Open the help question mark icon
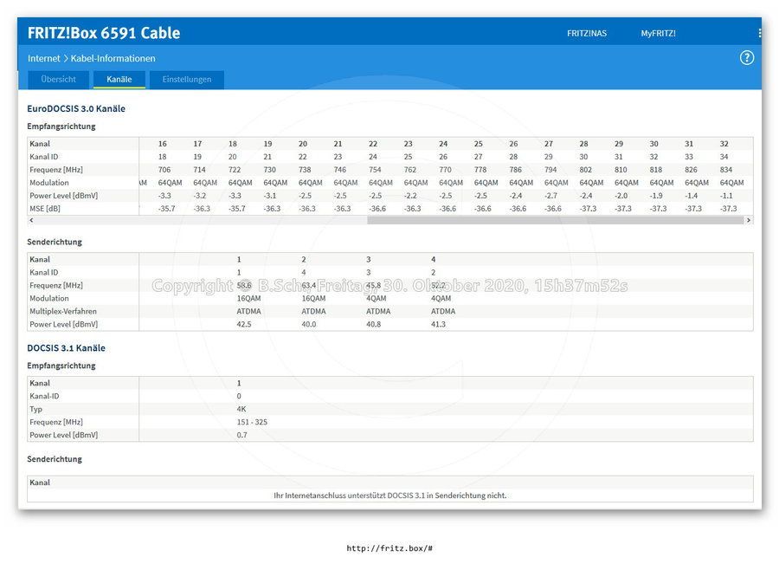779x570 pixels. [747, 58]
